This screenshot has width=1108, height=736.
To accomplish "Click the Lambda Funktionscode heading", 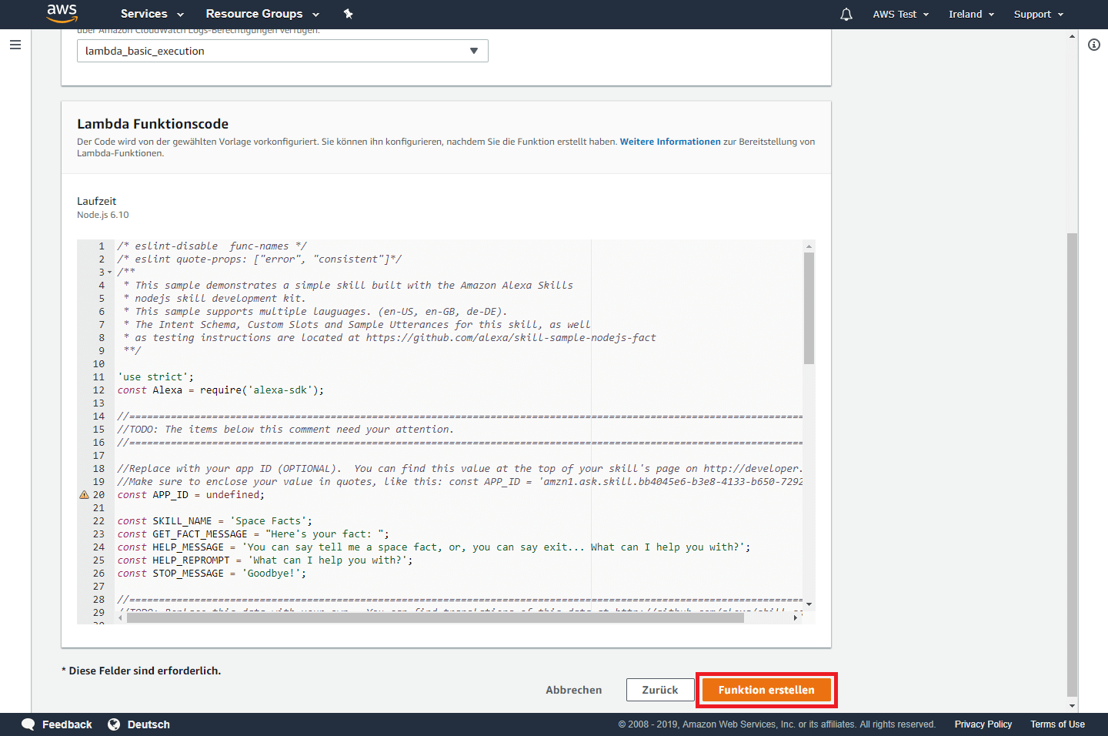I will pos(152,124).
